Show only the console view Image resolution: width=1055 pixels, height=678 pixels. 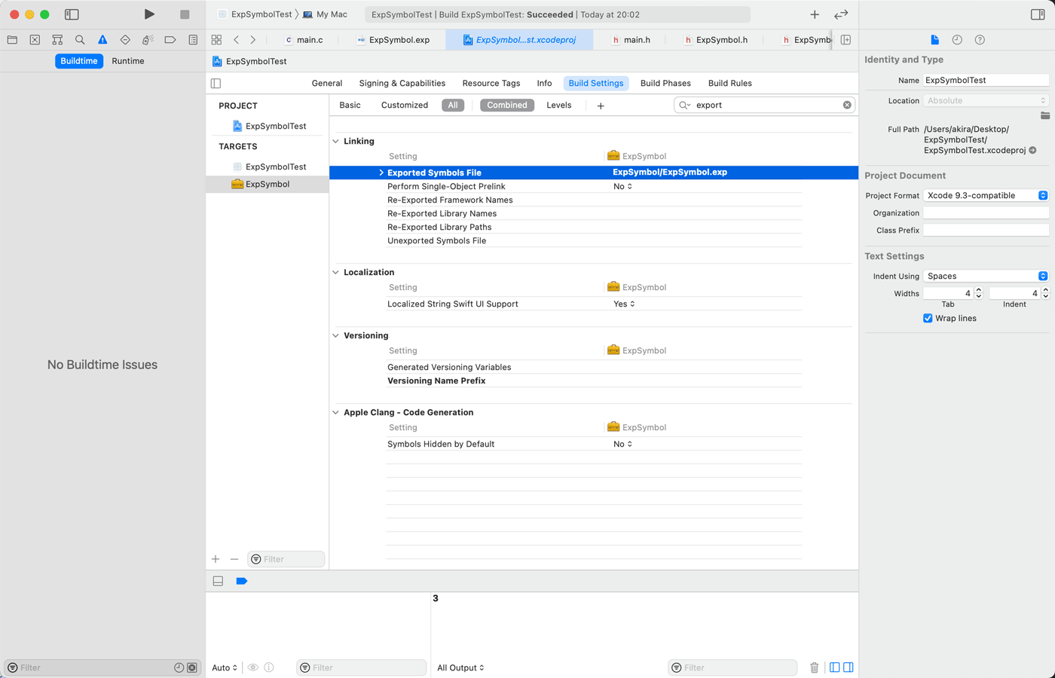[849, 667]
